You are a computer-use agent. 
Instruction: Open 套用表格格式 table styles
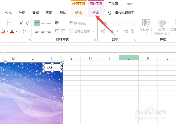tap(161, 27)
